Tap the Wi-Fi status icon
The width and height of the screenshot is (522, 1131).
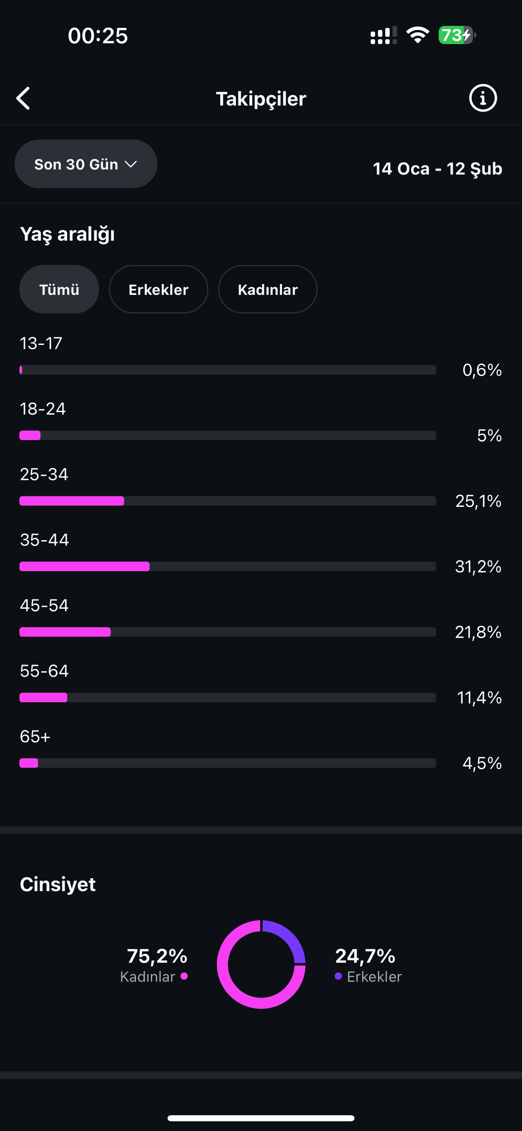tap(418, 35)
